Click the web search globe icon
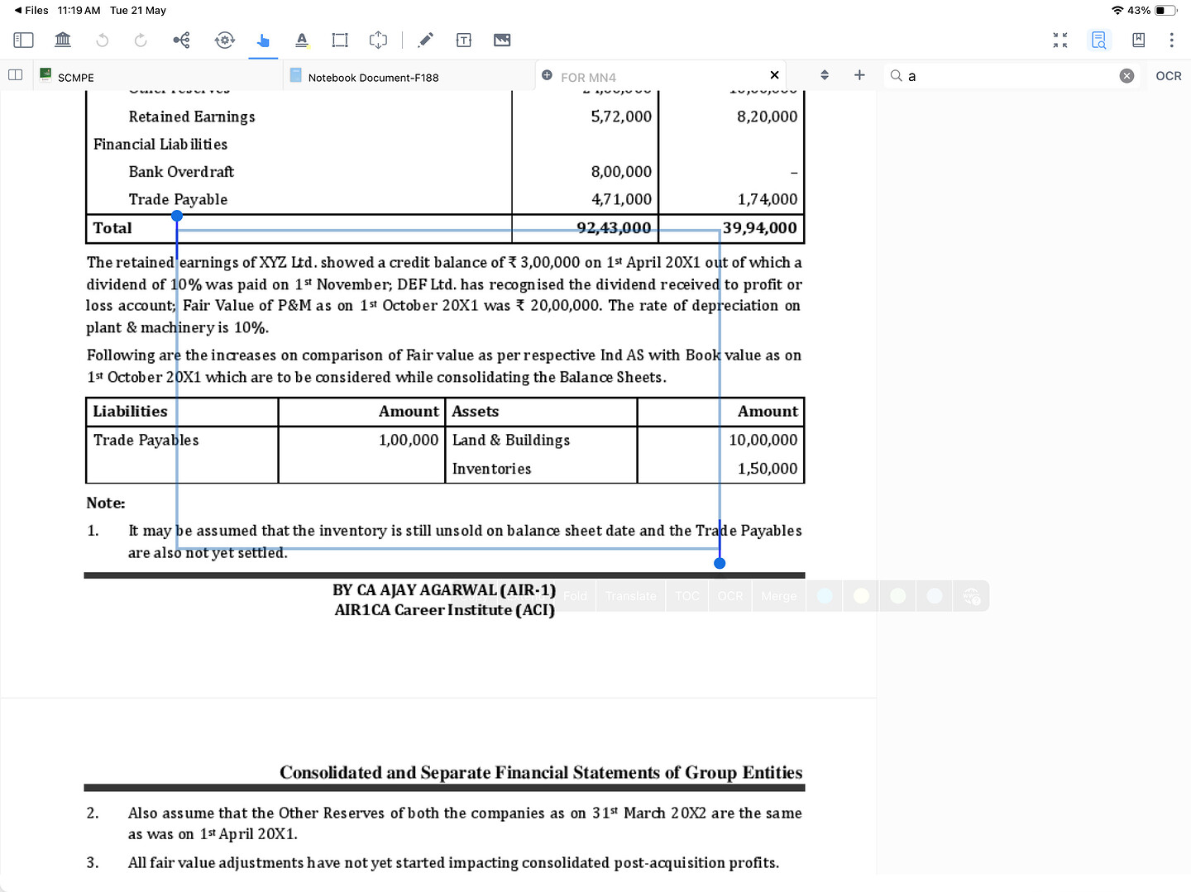 click(x=972, y=596)
